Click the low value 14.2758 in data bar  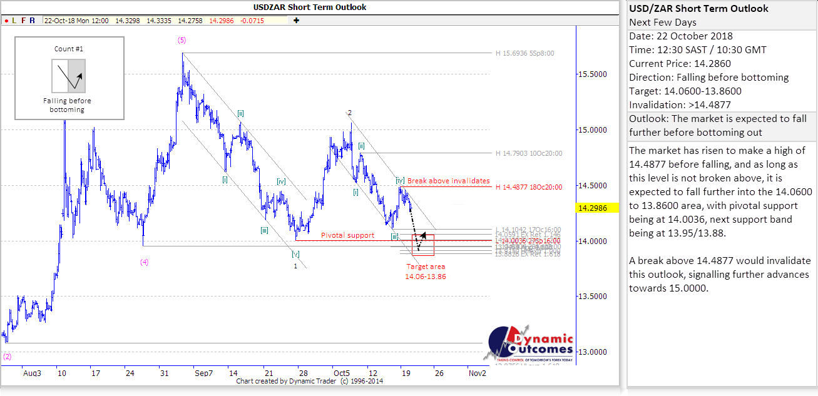(189, 21)
